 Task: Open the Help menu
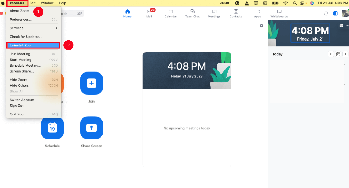(x=63, y=3)
